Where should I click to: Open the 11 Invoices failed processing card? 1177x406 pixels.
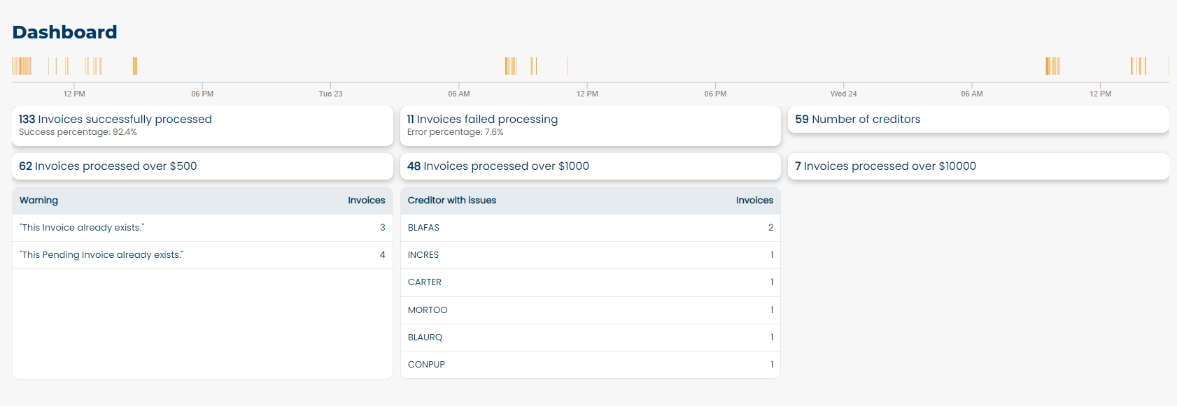click(590, 126)
